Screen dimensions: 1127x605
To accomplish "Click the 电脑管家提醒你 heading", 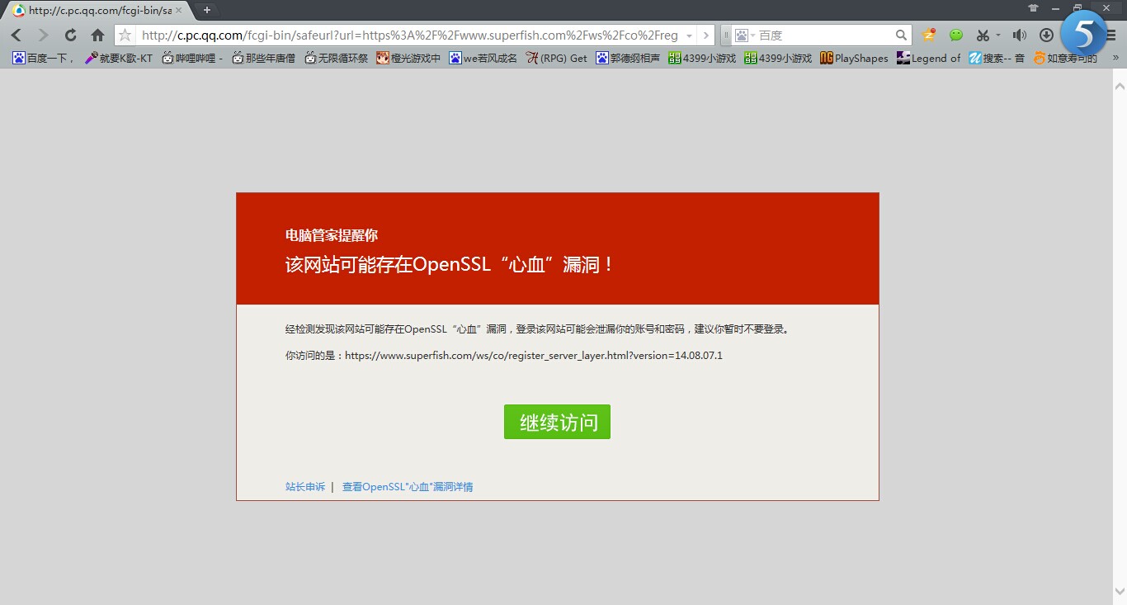I will coord(332,235).
